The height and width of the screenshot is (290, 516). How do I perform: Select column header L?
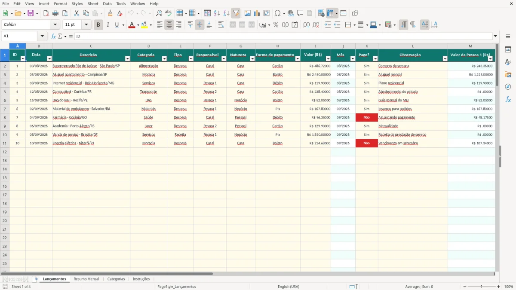[x=413, y=46]
